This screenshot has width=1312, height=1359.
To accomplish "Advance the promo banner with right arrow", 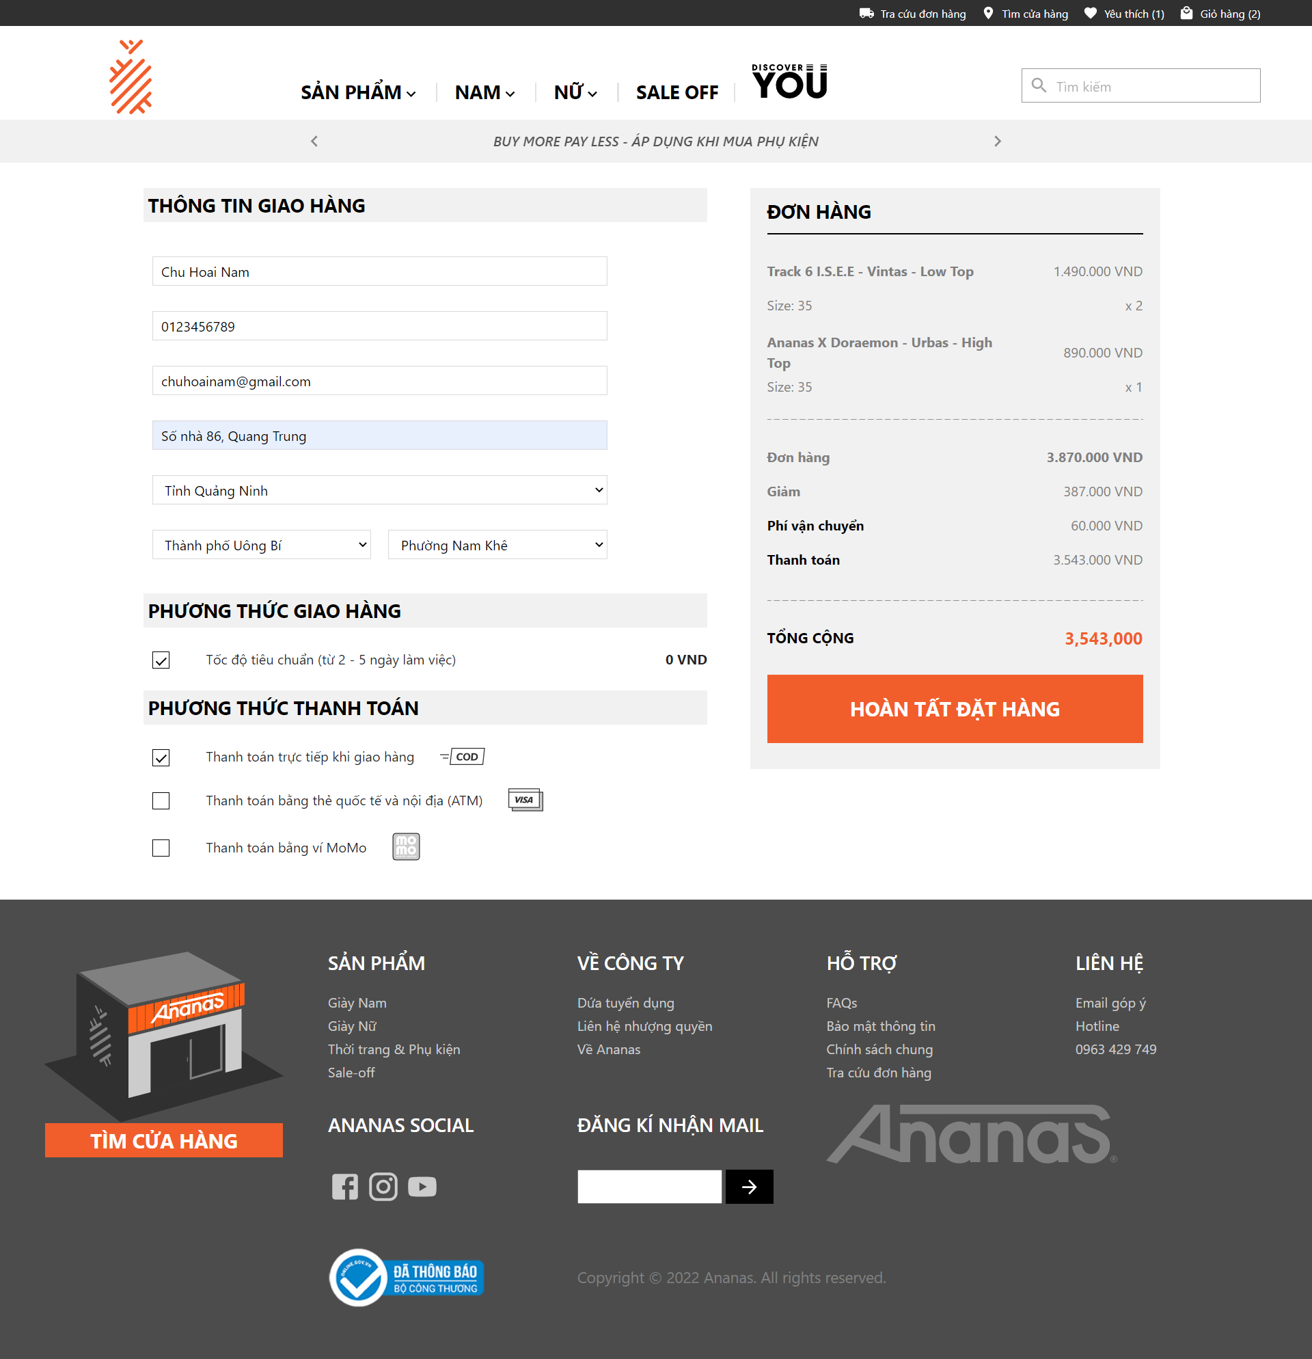I will (x=998, y=141).
